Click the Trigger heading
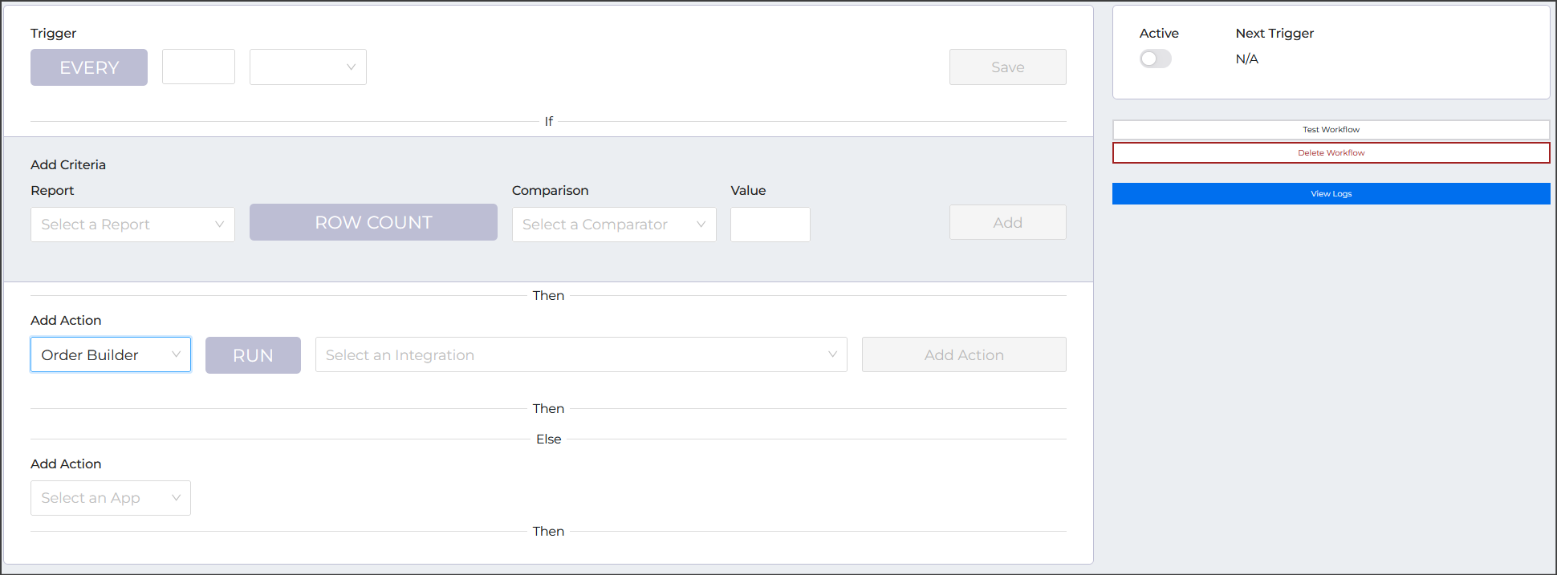Screen dimensions: 1557x575 [53, 33]
